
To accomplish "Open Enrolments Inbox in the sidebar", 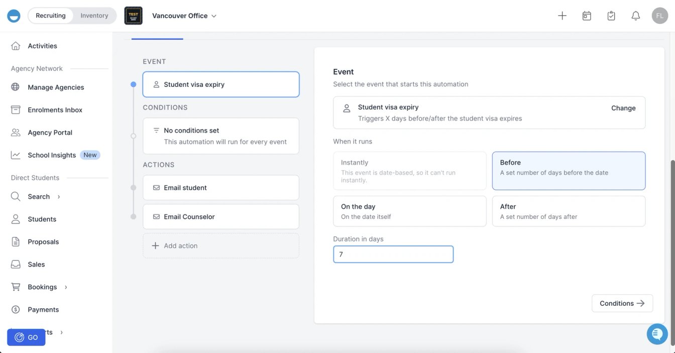I will click(55, 109).
